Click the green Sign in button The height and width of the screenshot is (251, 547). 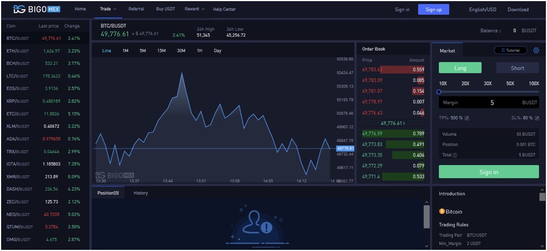pyautogui.click(x=488, y=172)
